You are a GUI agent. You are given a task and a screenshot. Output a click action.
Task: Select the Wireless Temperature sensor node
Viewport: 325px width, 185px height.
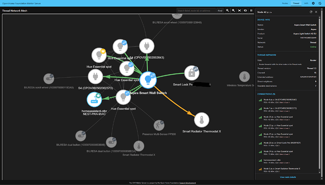pyautogui.click(x=244, y=76)
